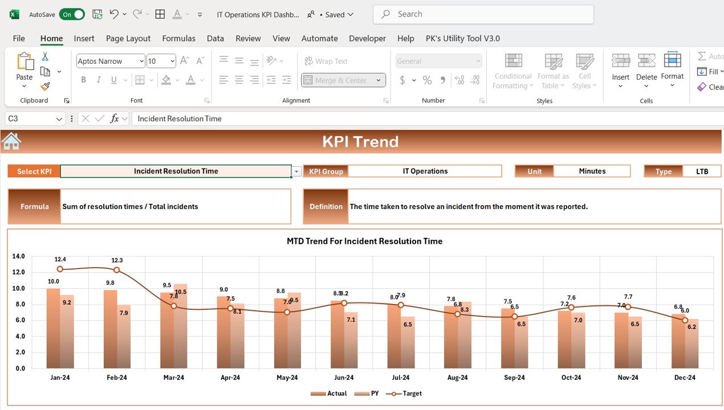Expand Customize Quick Access Toolbar arrow
Image resolution: width=724 pixels, height=410 pixels.
coord(200,15)
